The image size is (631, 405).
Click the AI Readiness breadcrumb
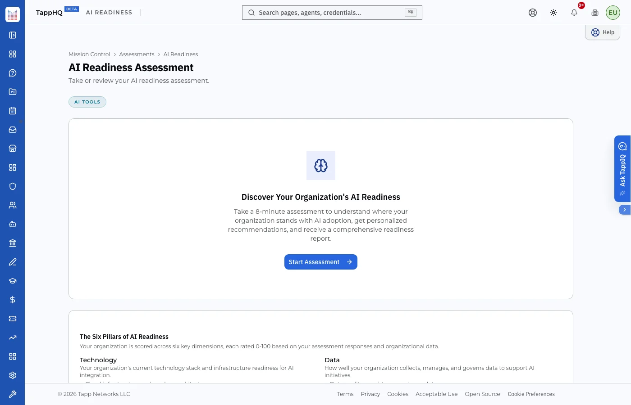click(x=181, y=54)
